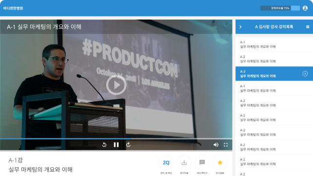313x176 pixels.
Task: Pause the lecture video
Action: point(116,145)
